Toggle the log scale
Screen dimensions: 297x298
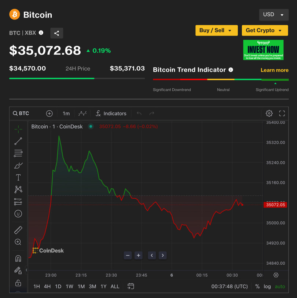[x=267, y=286]
